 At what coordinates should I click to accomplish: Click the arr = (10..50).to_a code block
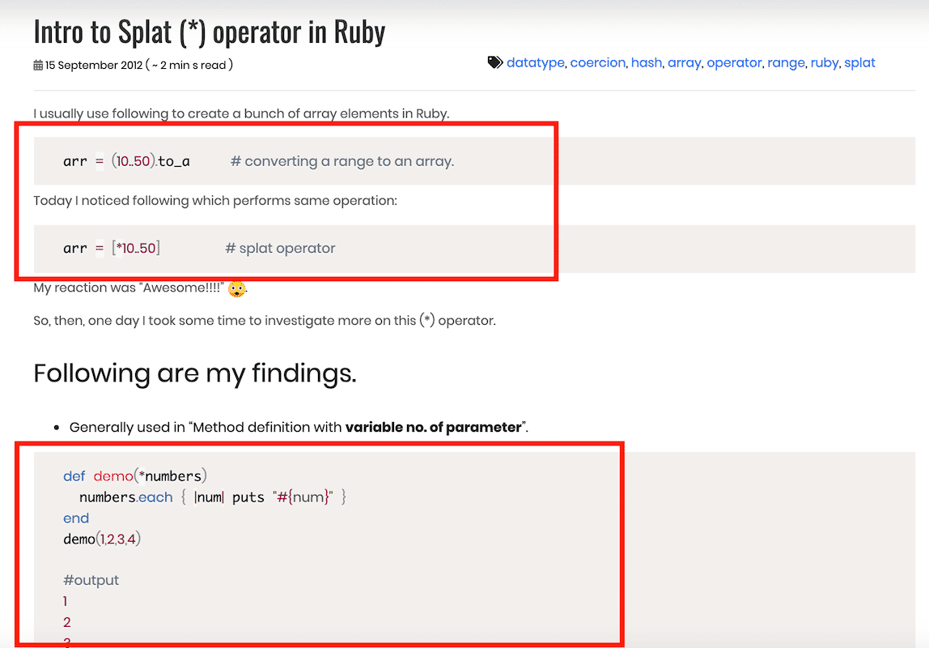point(474,160)
